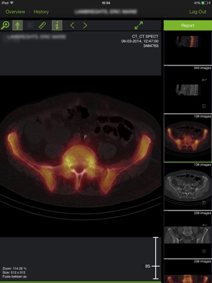Go to next image with right chevron
The image size is (212, 283).
click(85, 25)
